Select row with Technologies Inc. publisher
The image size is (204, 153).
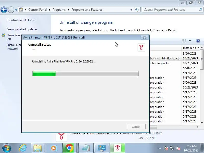click(174, 63)
